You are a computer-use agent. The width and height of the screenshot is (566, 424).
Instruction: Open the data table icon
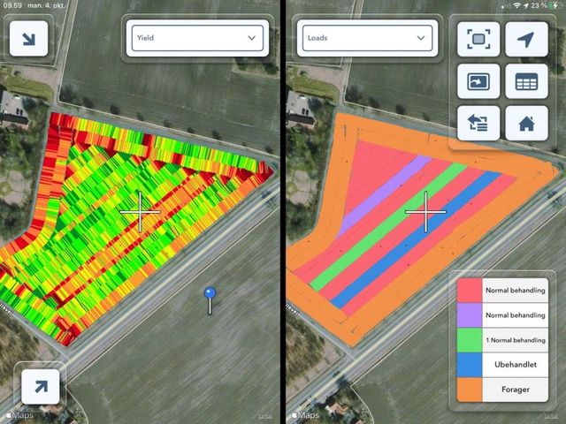click(x=526, y=82)
